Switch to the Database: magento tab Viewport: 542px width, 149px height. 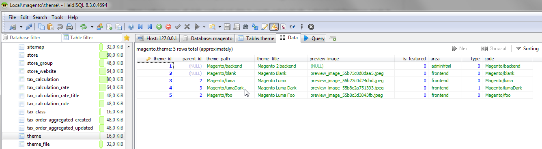click(207, 38)
